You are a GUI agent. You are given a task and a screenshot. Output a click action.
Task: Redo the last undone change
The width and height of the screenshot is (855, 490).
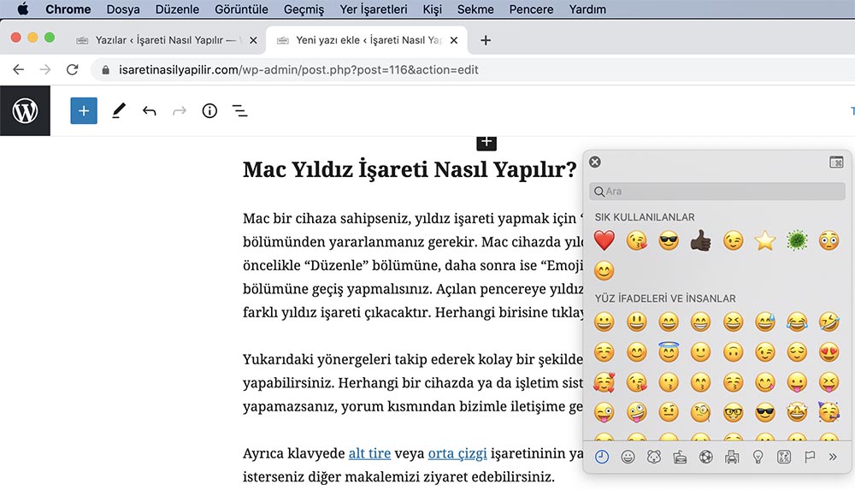180,111
